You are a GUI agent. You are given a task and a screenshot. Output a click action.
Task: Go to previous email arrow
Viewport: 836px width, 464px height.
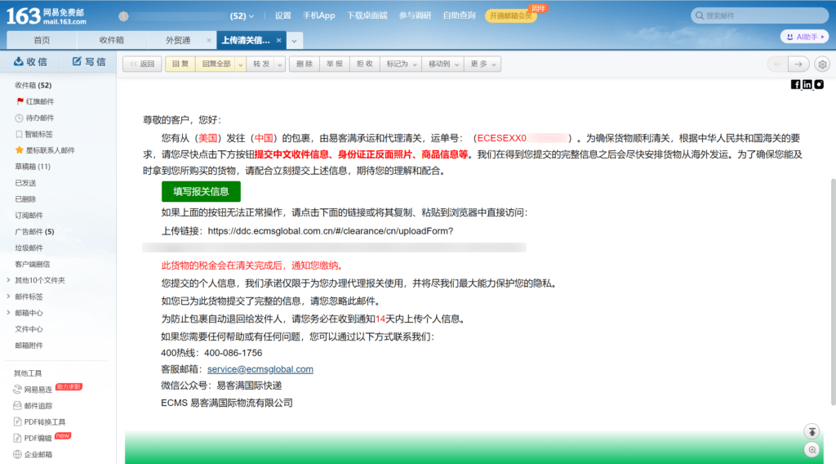tap(778, 64)
